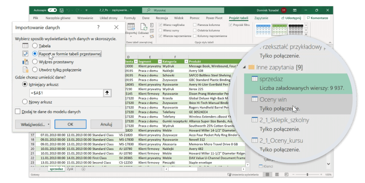The height and width of the screenshot is (183, 365).
Task: Open the Kategoria column filter dropdown
Action: [x=186, y=62]
